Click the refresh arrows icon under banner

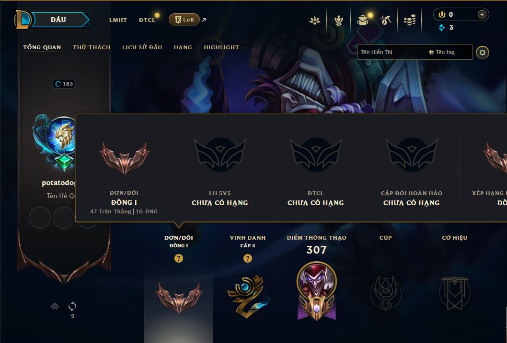pyautogui.click(x=72, y=306)
